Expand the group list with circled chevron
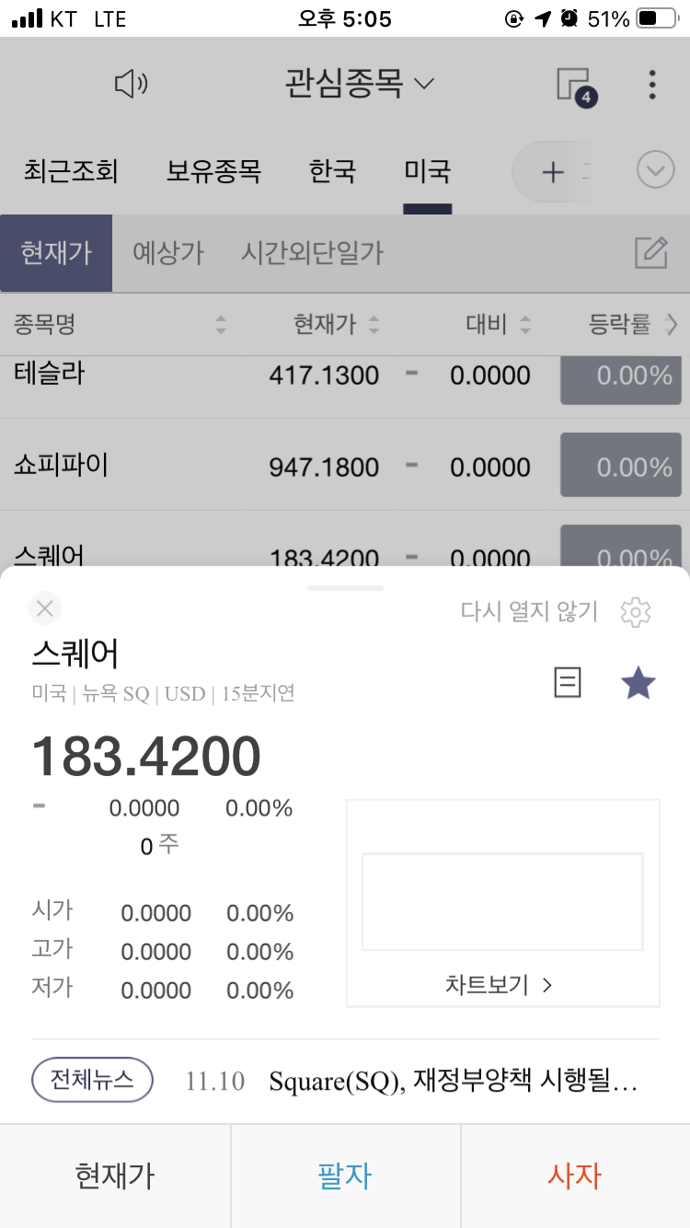The width and height of the screenshot is (690, 1228). click(656, 171)
